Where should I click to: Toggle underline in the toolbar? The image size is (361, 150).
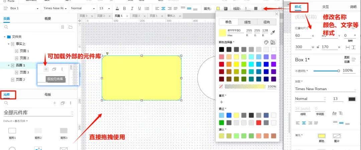pos(139,8)
